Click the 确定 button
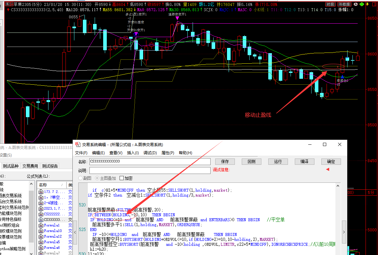This screenshot has height=255, width=378. (x=331, y=161)
